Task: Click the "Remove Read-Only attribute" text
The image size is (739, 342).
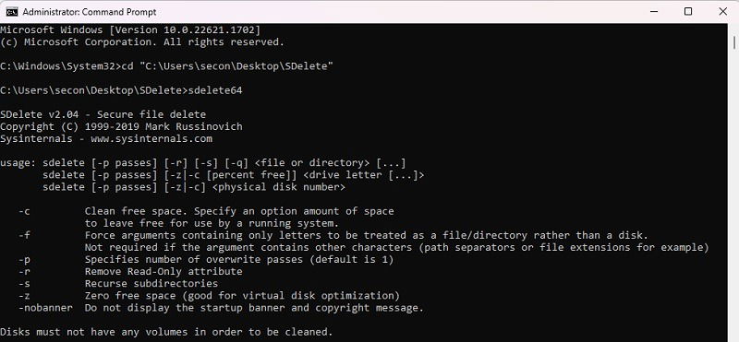Action: [164, 271]
